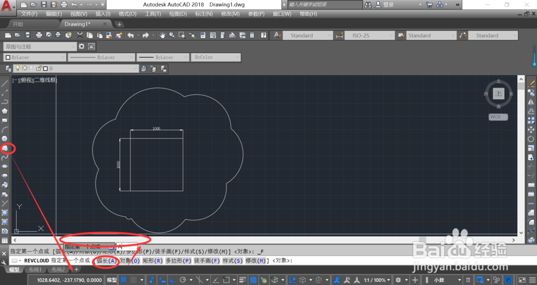Open the color control ByLayer dropdown

click(x=34, y=57)
